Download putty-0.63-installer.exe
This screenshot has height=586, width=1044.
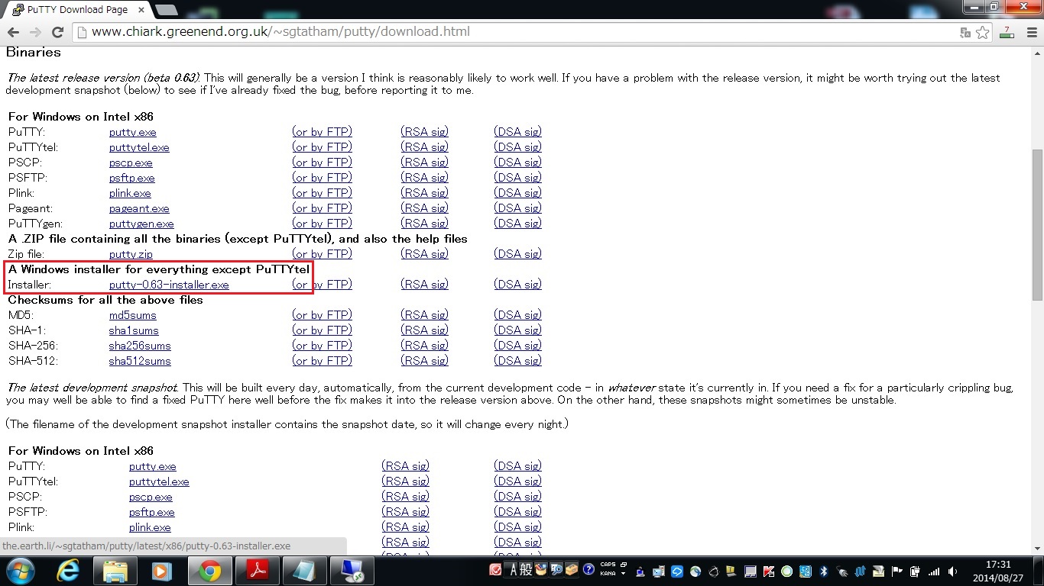coord(169,285)
